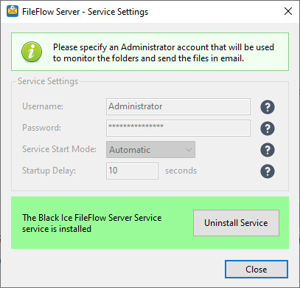
Task: Open the Service Start Mode combo box
Action: pos(150,149)
